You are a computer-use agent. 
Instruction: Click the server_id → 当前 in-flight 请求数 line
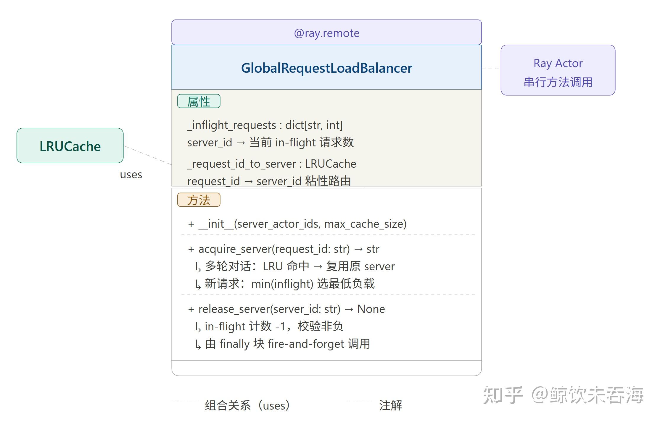(x=271, y=142)
